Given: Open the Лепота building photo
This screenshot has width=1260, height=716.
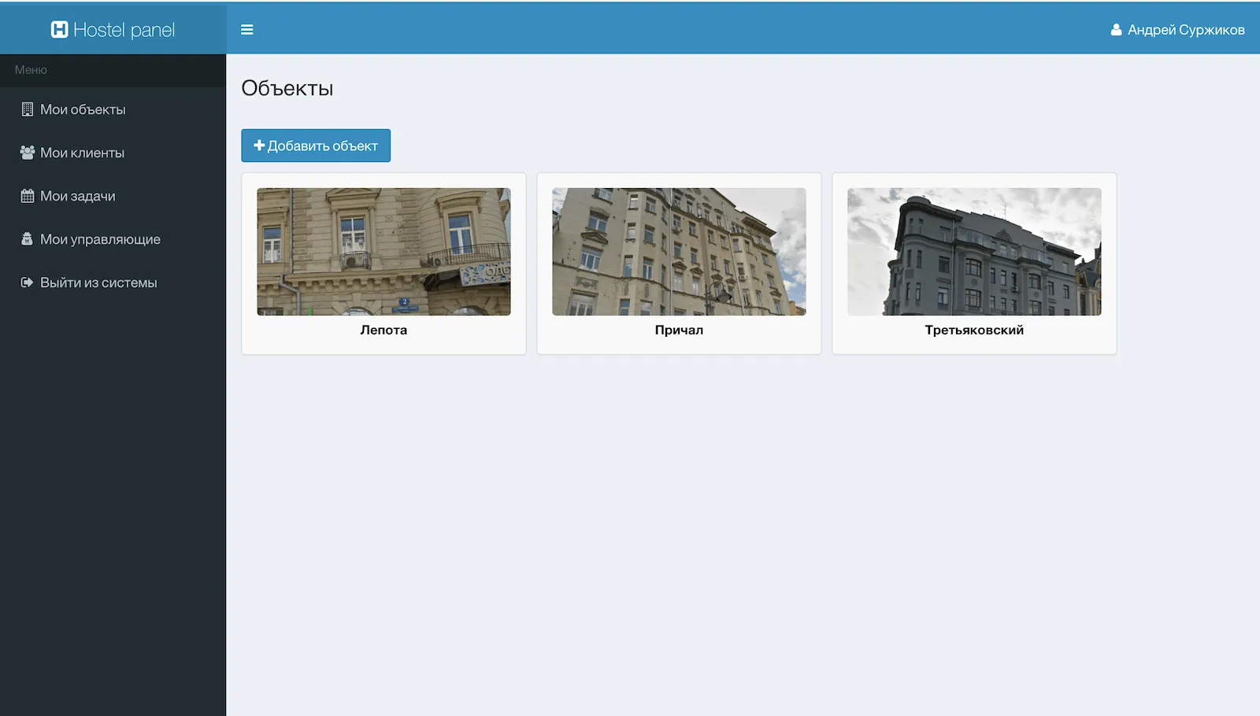Looking at the screenshot, I should (384, 252).
